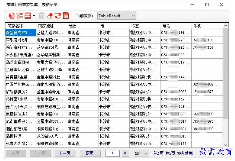The height and width of the screenshot is (161, 235).
Task: Click the 下一页 next page button
Action: [x=65, y=153]
